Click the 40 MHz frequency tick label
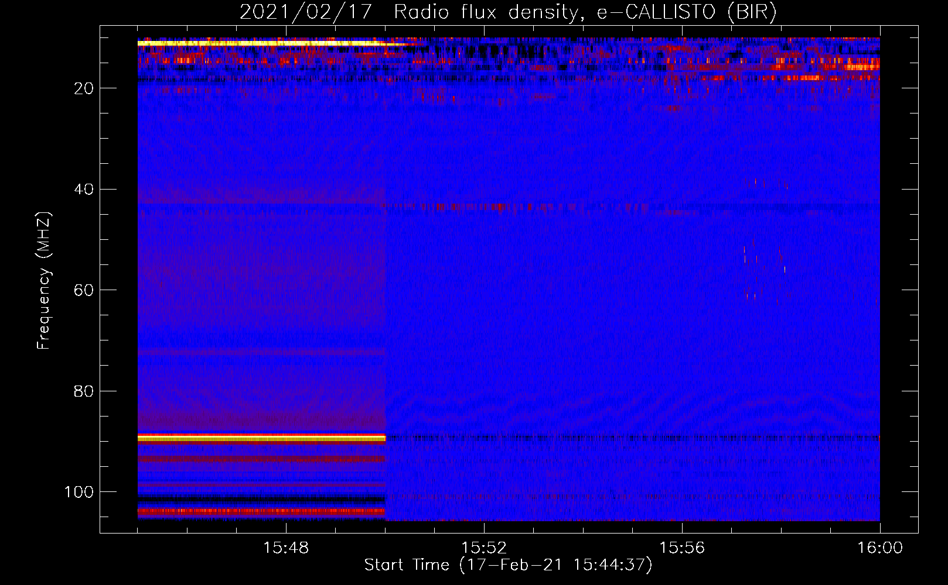The image size is (948, 585). pos(84,190)
